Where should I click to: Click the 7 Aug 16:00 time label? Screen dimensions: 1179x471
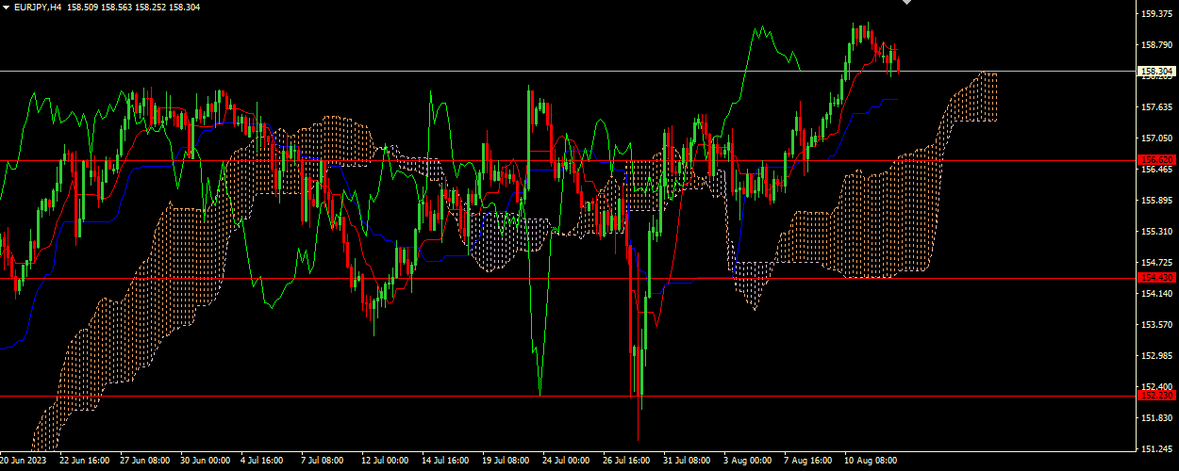808,462
